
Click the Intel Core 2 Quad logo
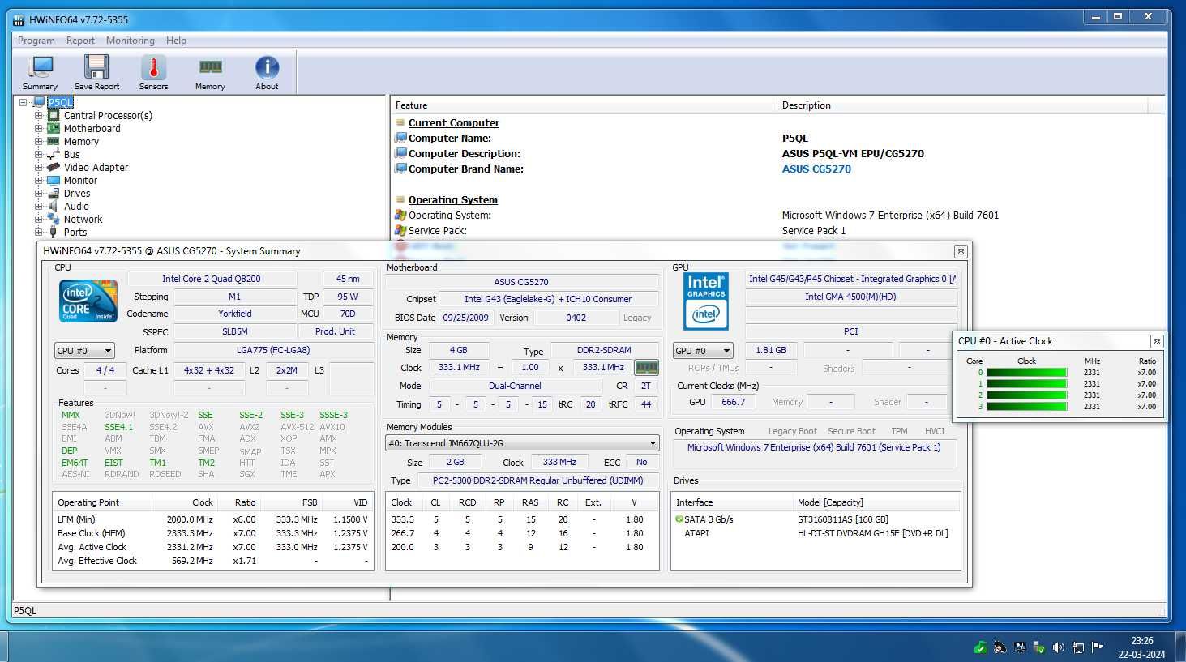click(88, 301)
